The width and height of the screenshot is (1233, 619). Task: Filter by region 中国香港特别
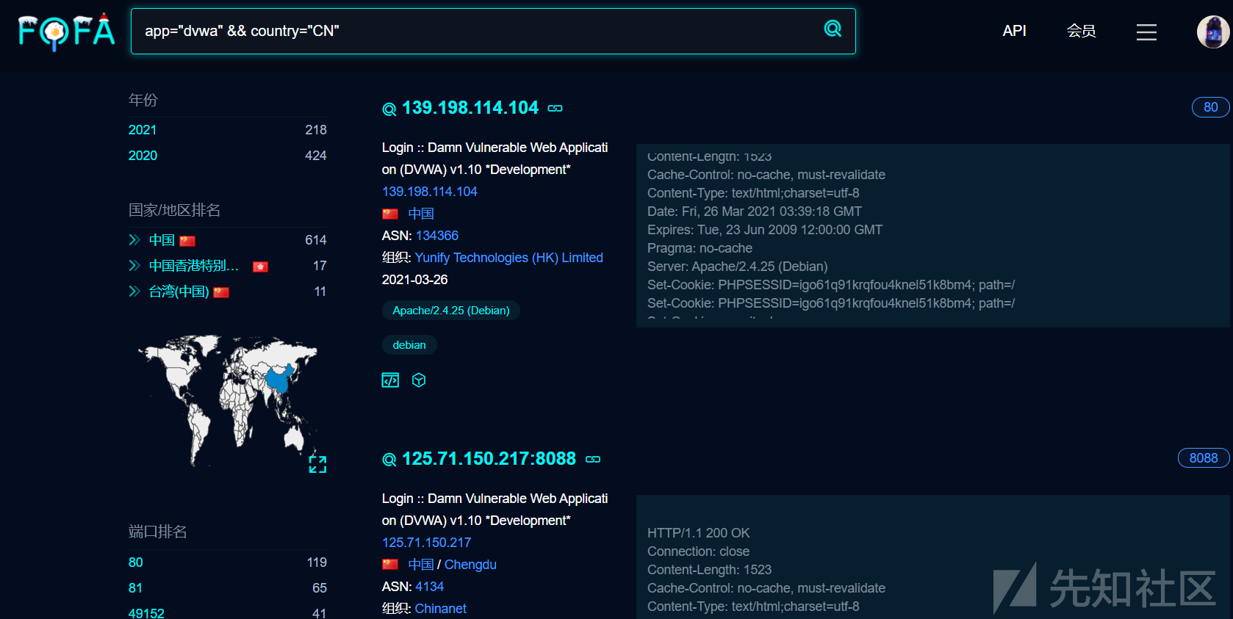click(194, 266)
